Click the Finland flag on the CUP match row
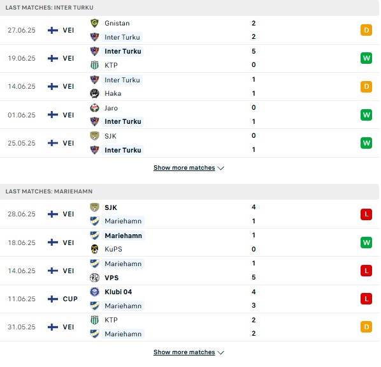This screenshot has height=367, width=381. click(53, 299)
